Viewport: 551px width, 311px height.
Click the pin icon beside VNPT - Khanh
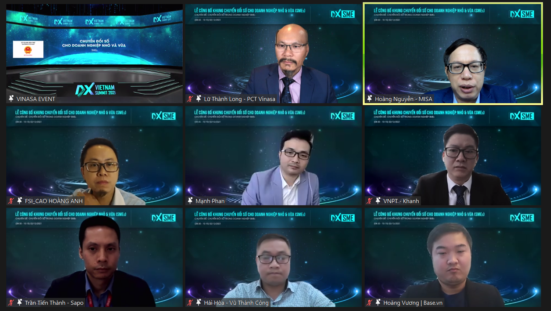[x=378, y=200]
